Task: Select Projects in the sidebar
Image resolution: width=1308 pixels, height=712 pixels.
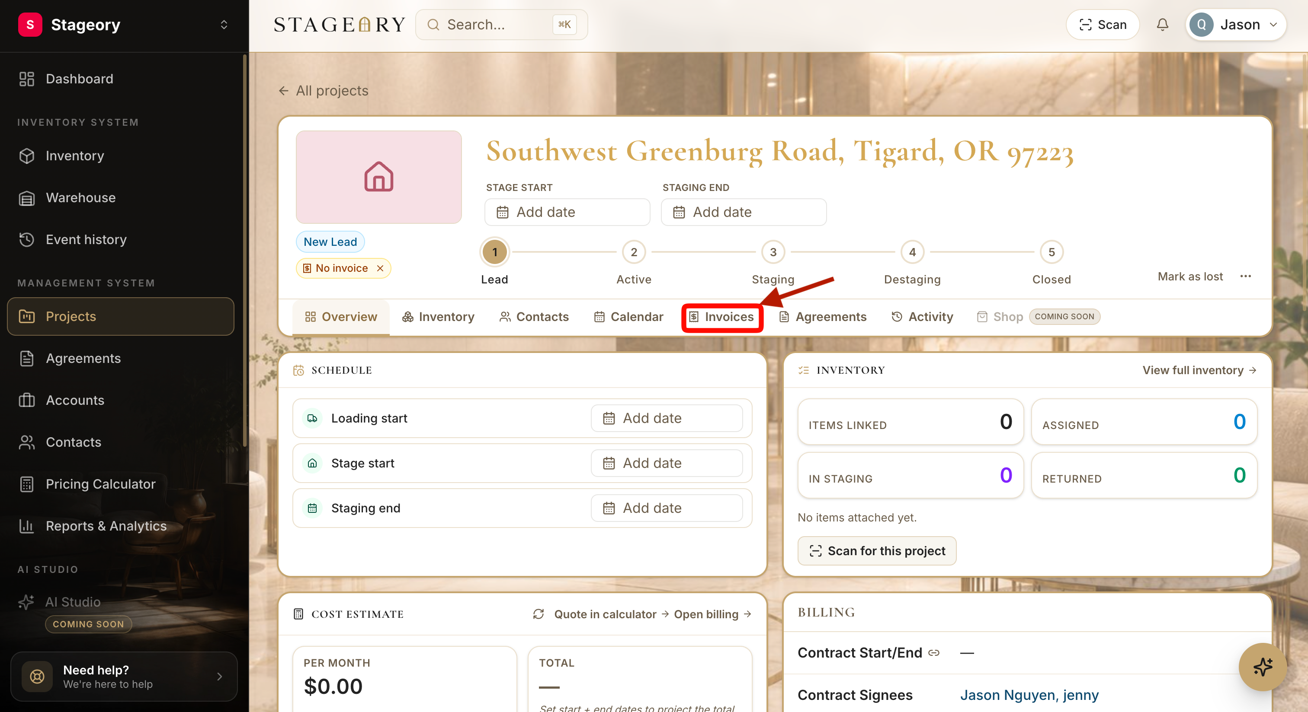Action: tap(120, 316)
